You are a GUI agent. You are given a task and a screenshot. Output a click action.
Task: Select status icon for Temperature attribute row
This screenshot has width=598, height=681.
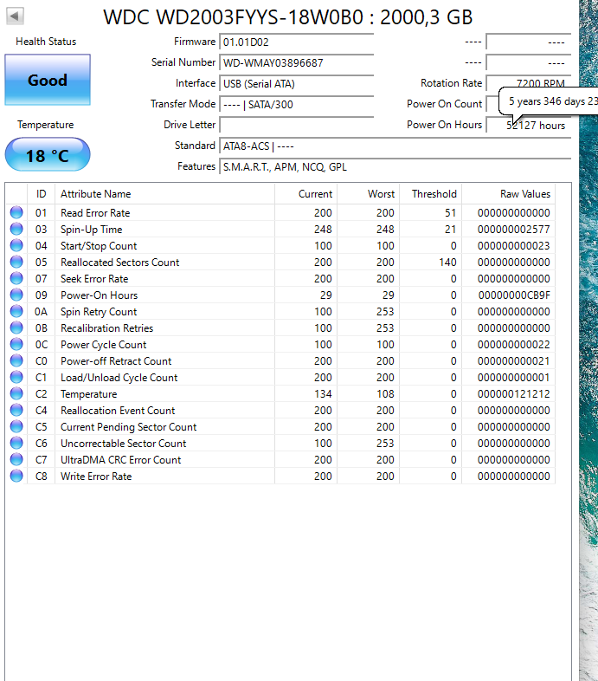[x=16, y=394]
